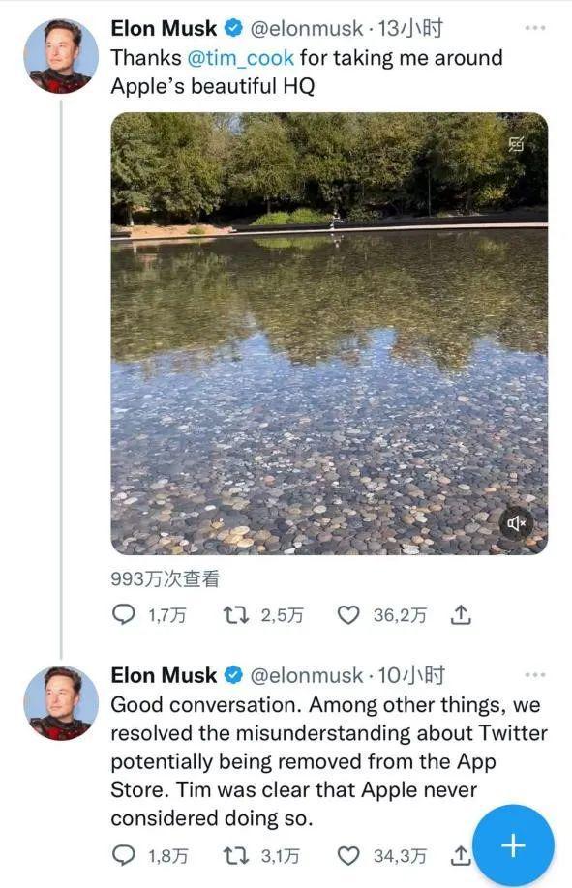This screenshot has width=572, height=888.
Task: View the 993万 views count
Action: pos(165,578)
